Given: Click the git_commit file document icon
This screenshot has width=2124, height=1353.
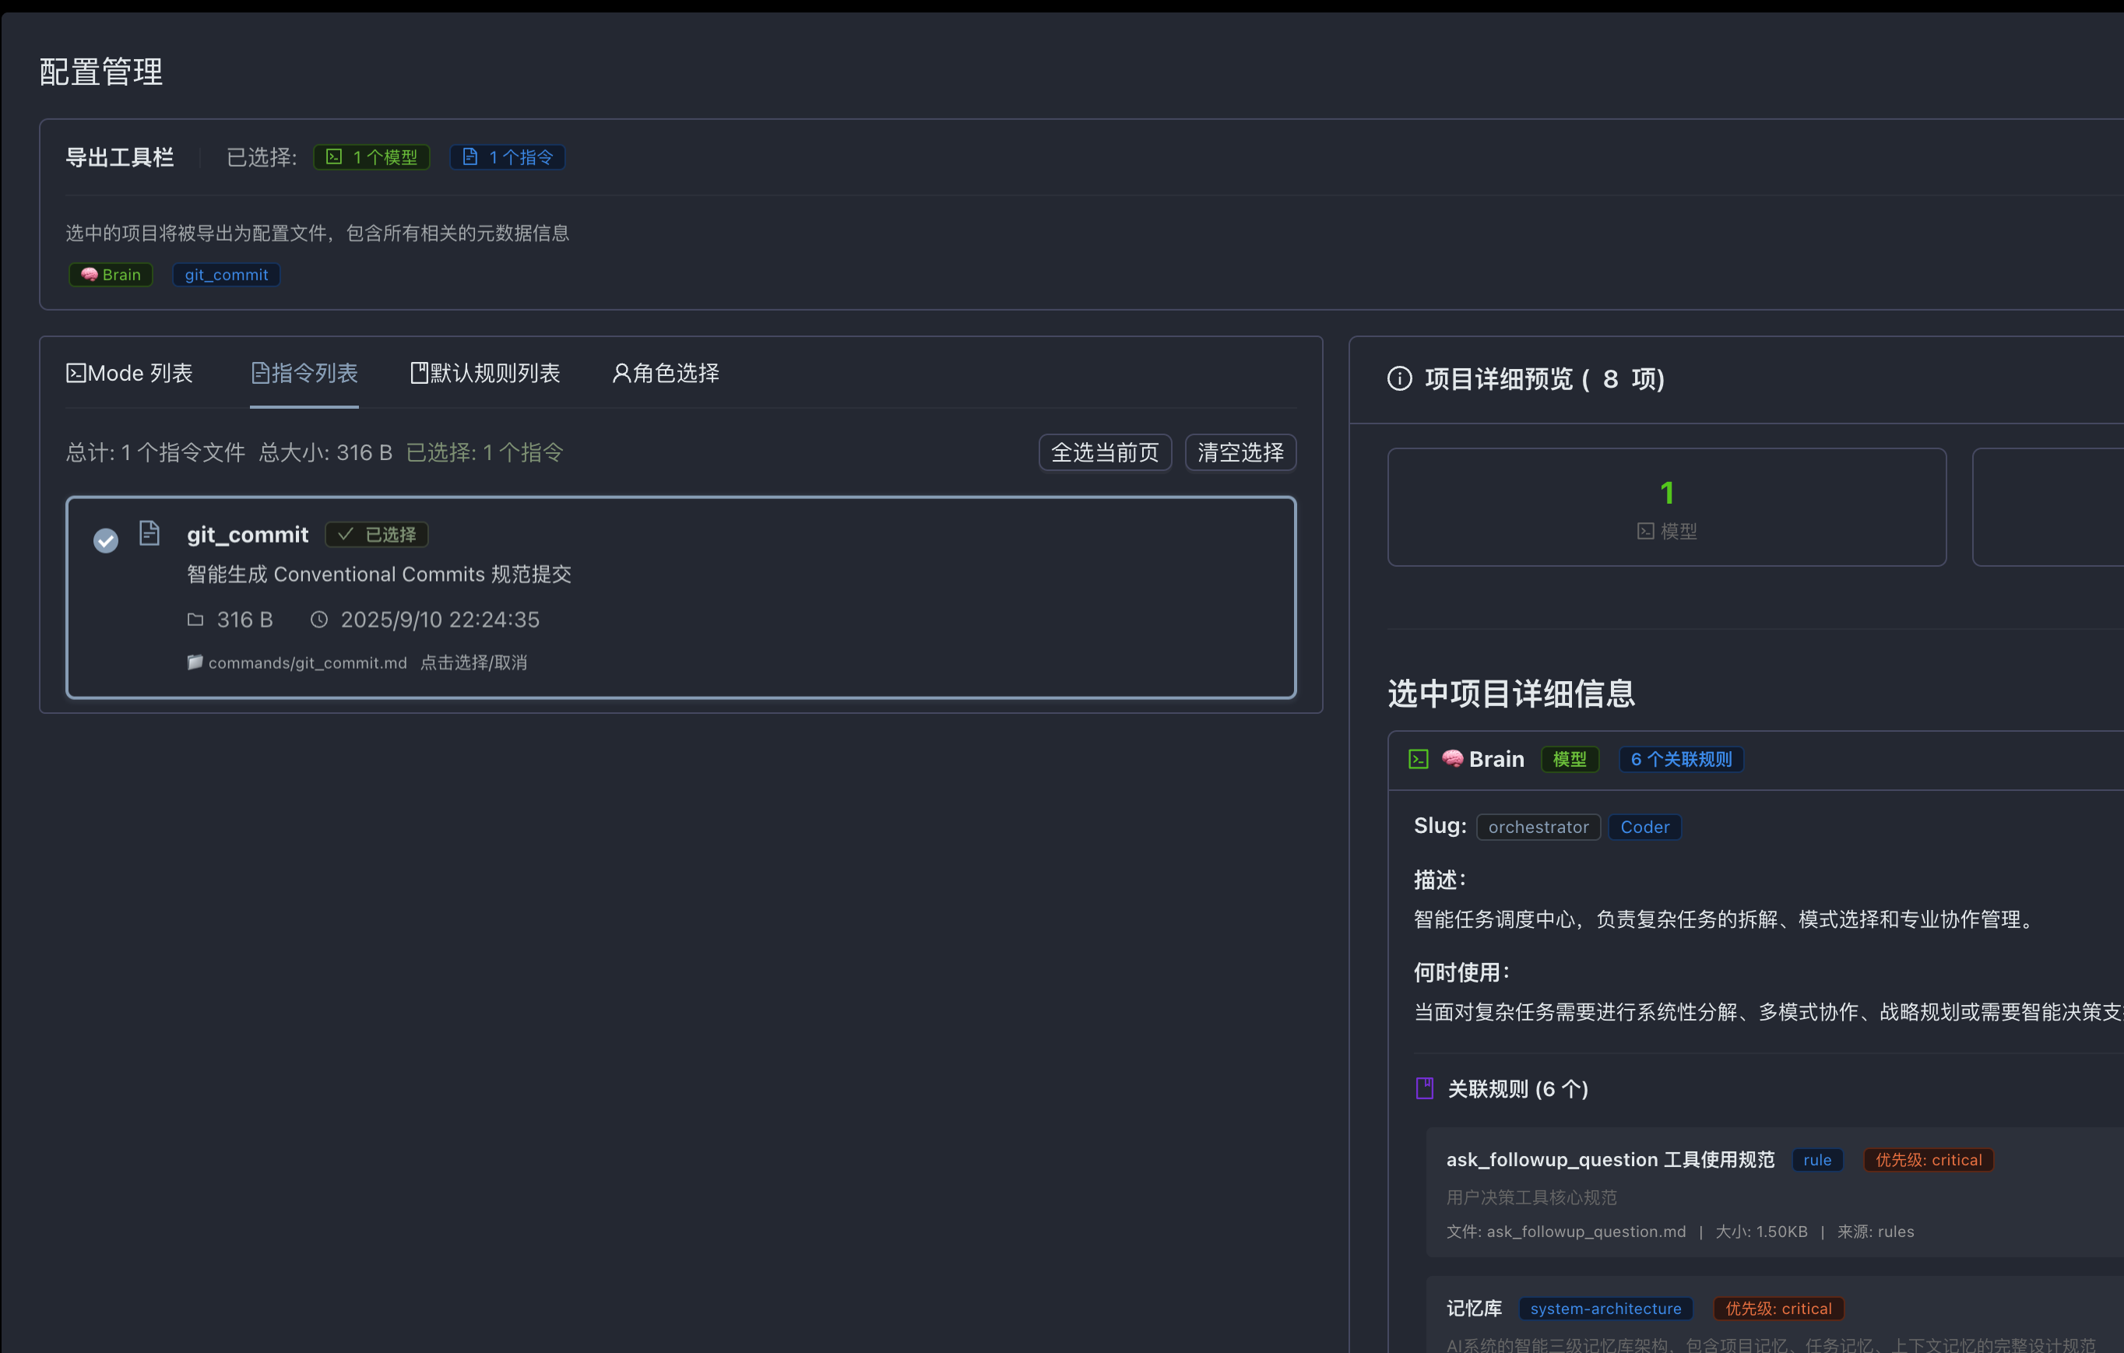Looking at the screenshot, I should coord(150,532).
